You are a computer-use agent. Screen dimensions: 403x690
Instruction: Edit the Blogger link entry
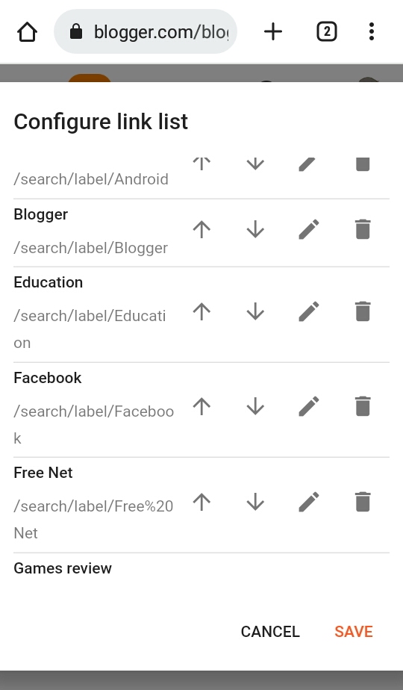[x=309, y=230]
